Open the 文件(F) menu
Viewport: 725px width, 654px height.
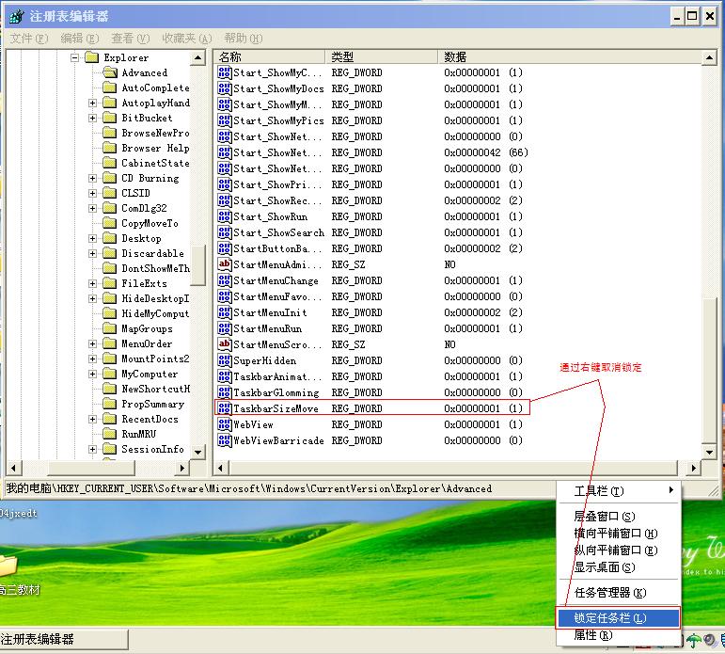click(x=29, y=38)
